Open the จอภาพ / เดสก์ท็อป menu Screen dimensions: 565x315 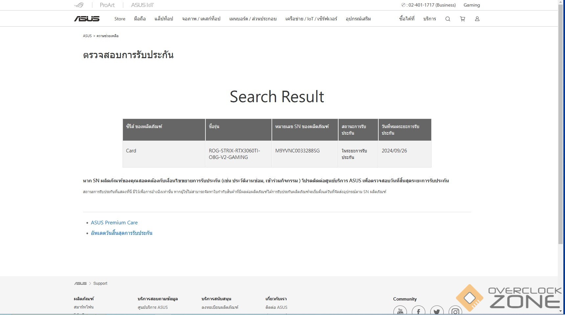pyautogui.click(x=201, y=19)
